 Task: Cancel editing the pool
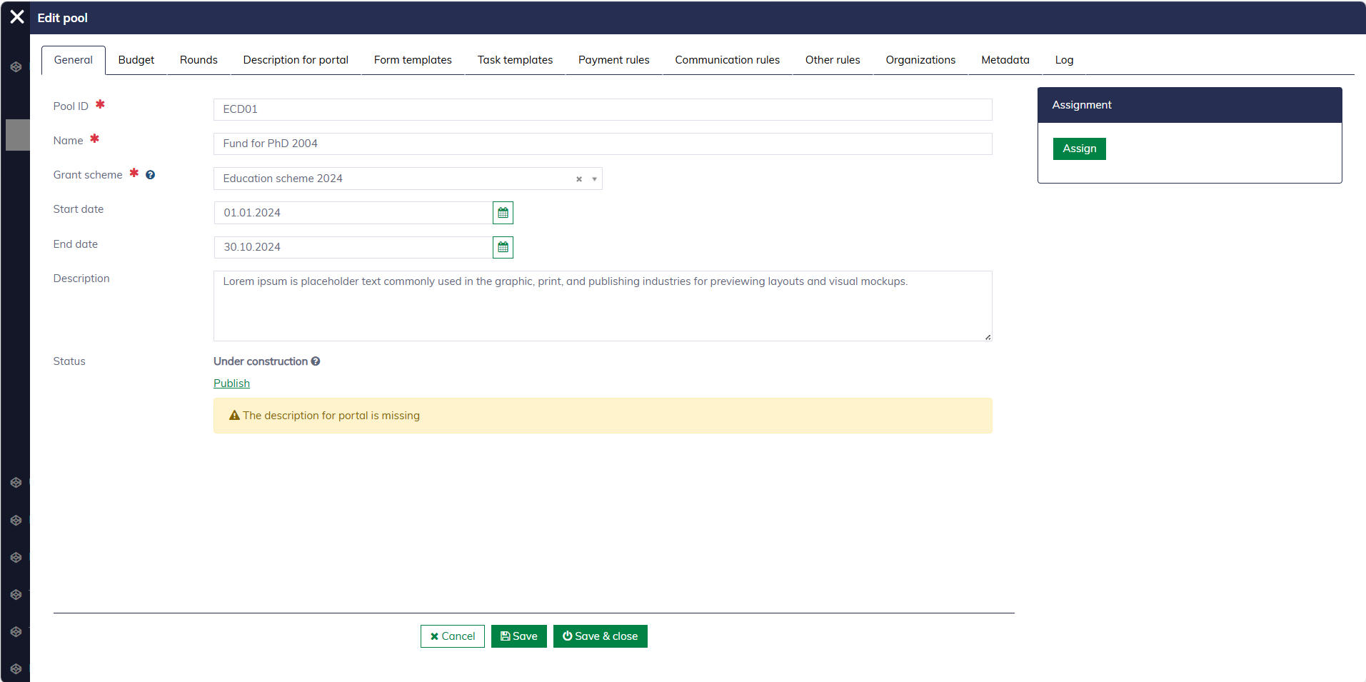point(452,636)
